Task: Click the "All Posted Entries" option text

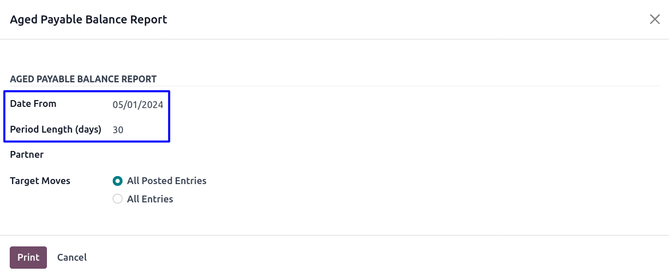Action: click(x=167, y=181)
